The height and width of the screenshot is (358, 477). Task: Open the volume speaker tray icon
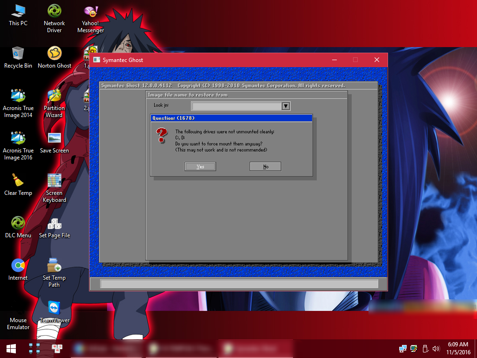coord(436,349)
